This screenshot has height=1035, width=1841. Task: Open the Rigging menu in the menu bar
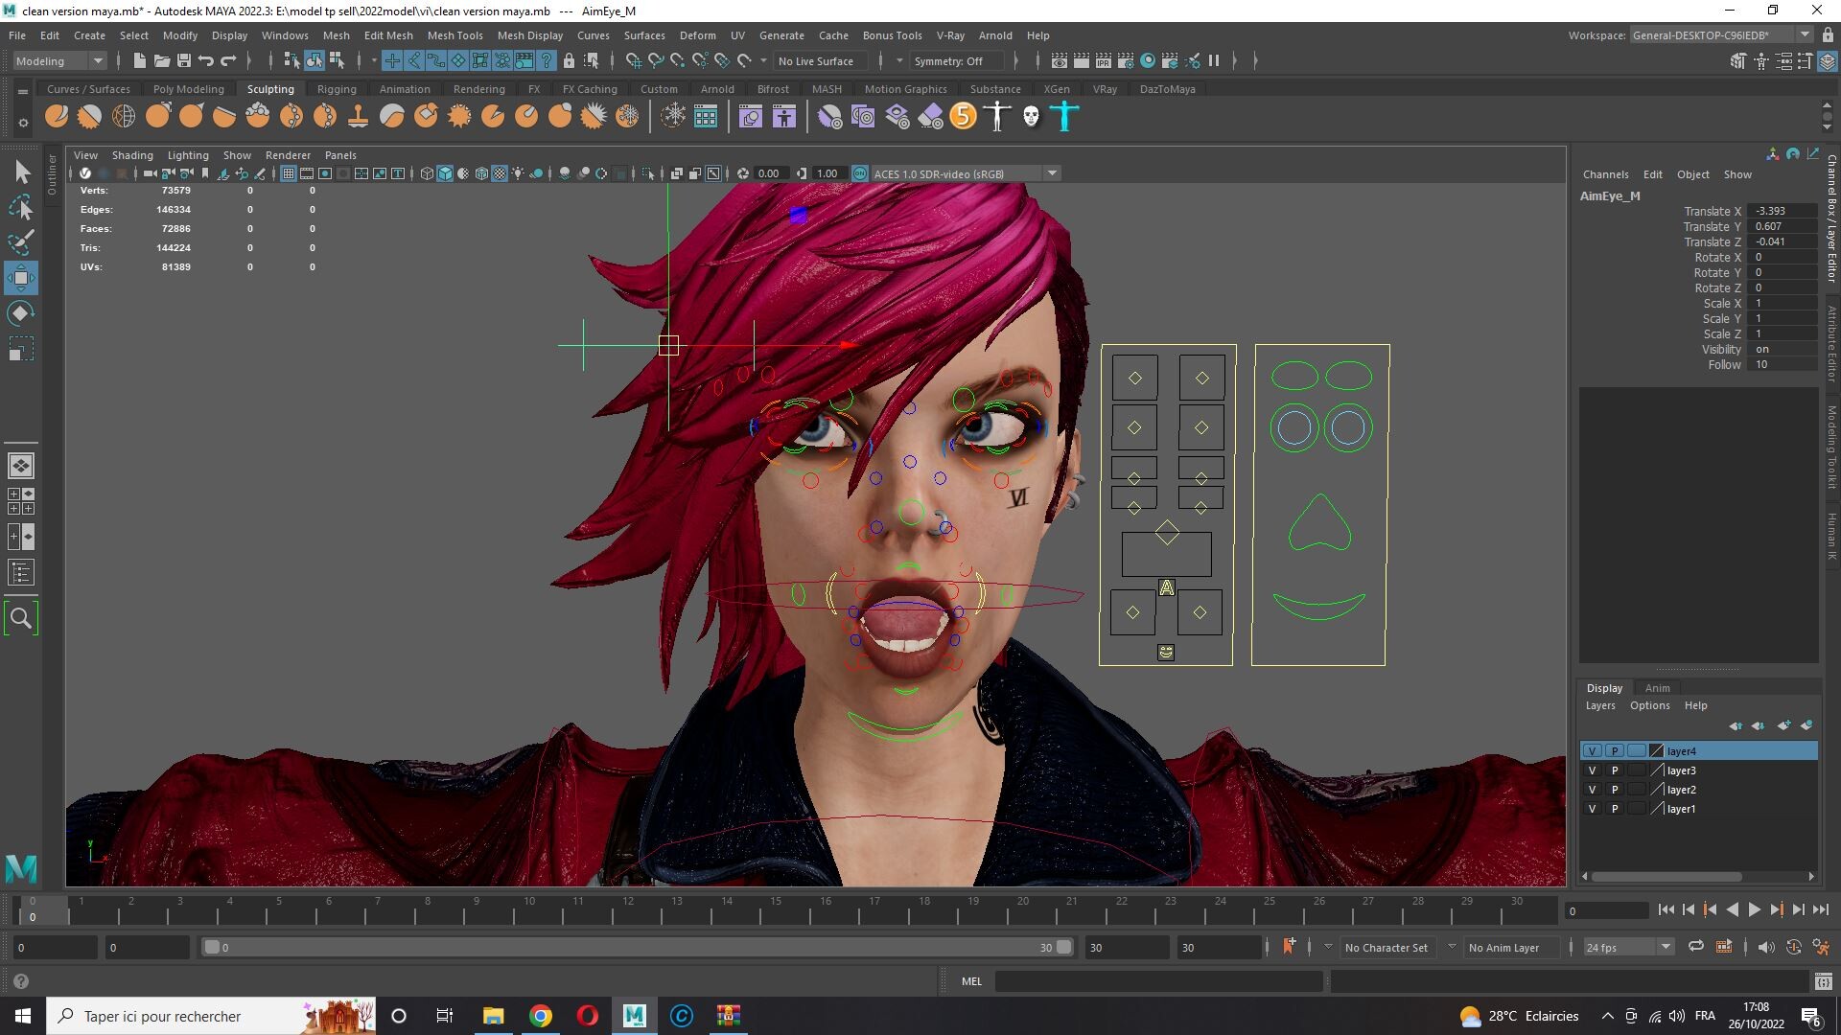(x=337, y=88)
